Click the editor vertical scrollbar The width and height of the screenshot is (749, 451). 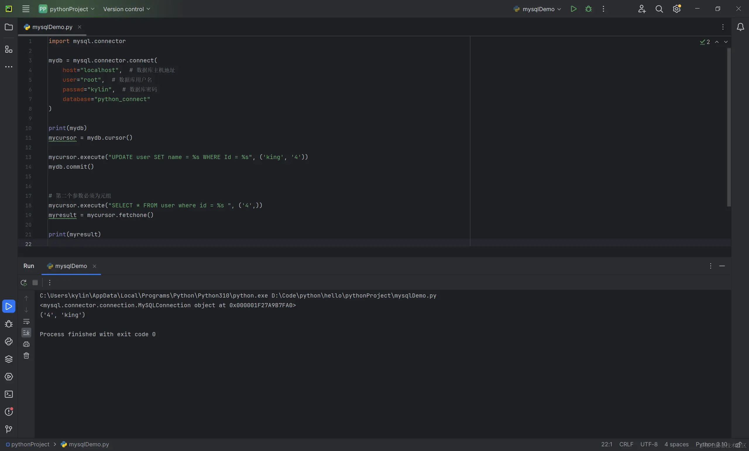point(729,128)
